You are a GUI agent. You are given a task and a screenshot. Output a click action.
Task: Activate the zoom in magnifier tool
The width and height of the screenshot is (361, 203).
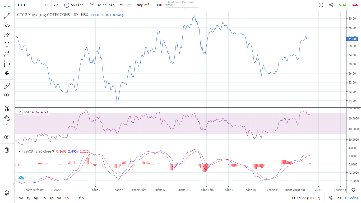pos(7,95)
